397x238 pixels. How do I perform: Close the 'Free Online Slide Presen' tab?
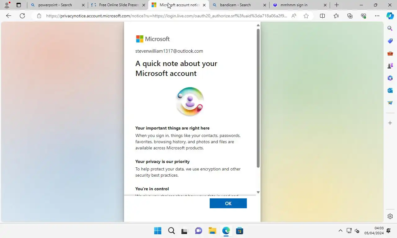tap(144, 5)
